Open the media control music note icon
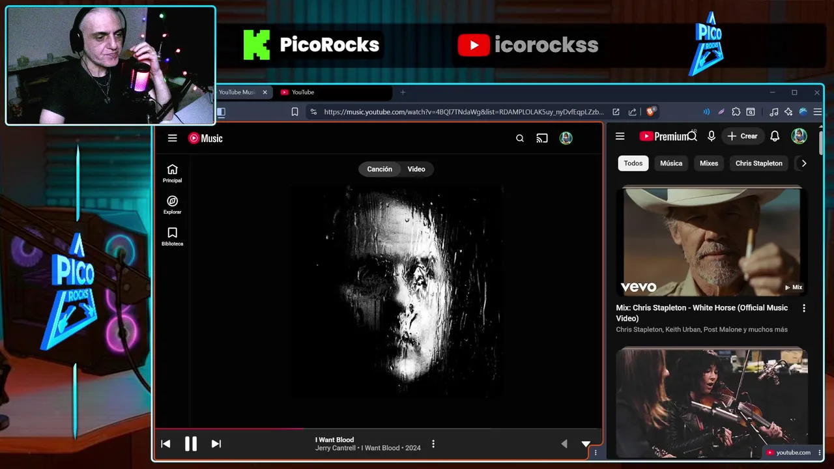Screen dimensions: 834x469 tap(774, 112)
